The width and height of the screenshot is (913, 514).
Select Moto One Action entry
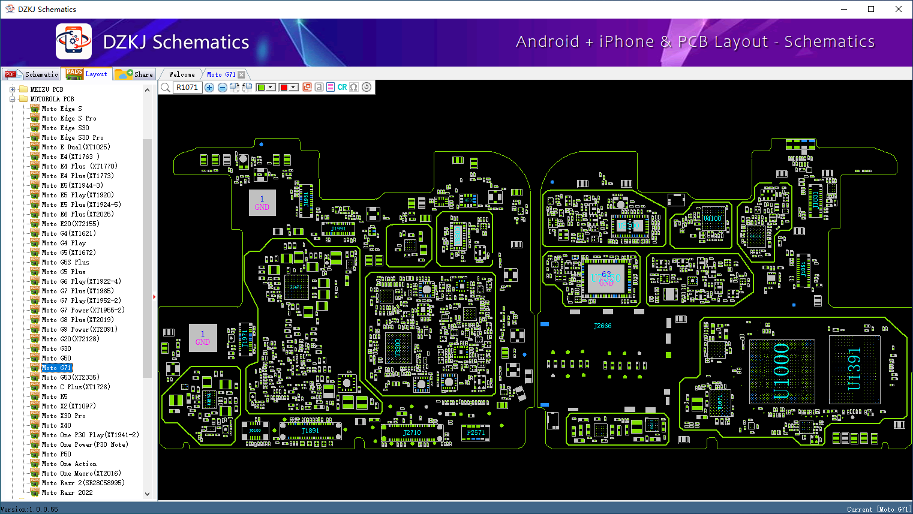(69, 464)
